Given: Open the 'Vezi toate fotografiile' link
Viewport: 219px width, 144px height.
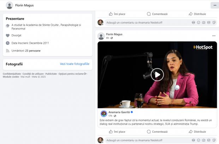Looking at the screenshot, I should point(75,64).
